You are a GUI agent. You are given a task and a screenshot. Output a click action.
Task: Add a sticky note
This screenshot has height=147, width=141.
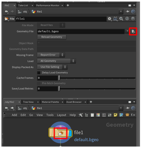click(115, 115)
